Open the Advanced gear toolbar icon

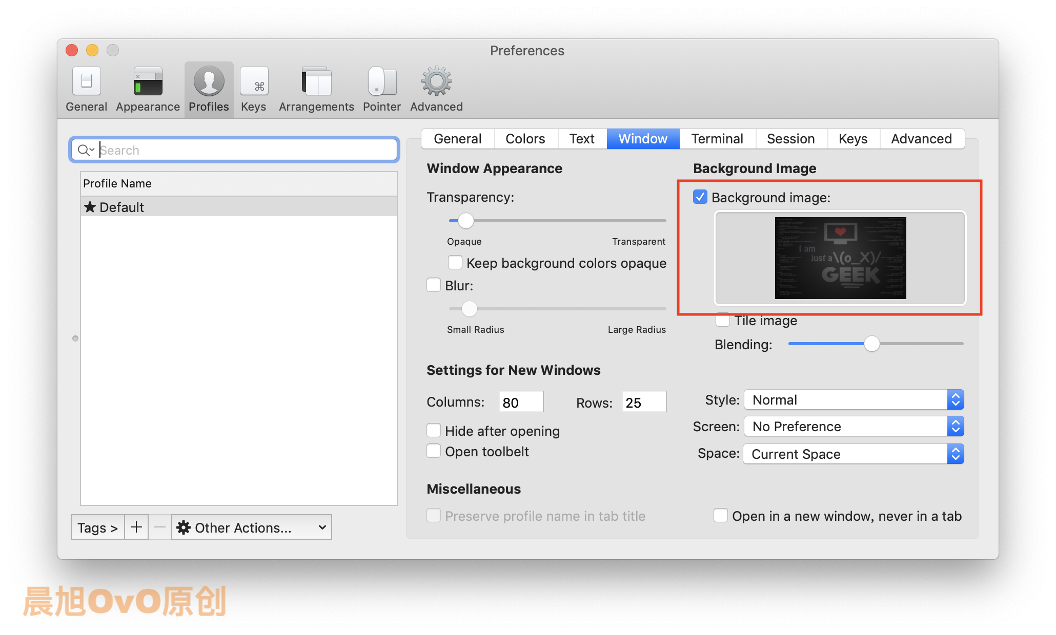pyautogui.click(x=436, y=89)
